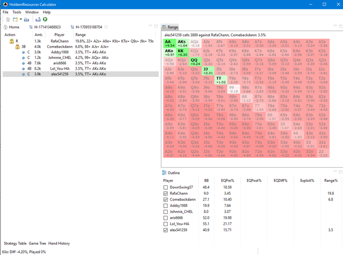Image resolution: width=343 pixels, height=255 pixels.
Task: Uncheck the alex541259 checkbox
Action: 166,230
